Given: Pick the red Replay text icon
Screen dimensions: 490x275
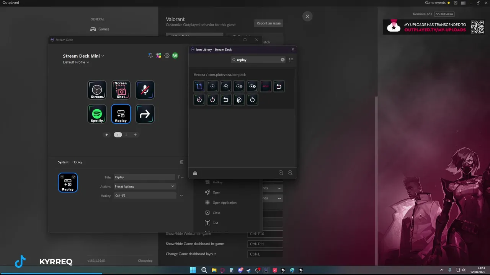Looking at the screenshot, I should tap(266, 86).
